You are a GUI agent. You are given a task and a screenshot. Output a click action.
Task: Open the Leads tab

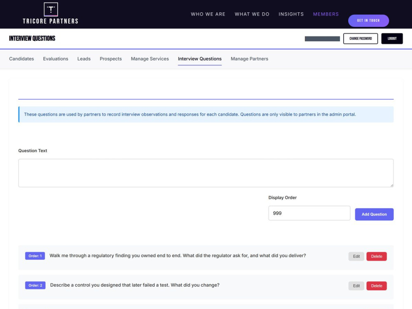[x=84, y=59]
